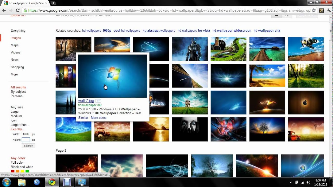Select the Full color filter
Screen dimensions: 333x187
(17, 163)
